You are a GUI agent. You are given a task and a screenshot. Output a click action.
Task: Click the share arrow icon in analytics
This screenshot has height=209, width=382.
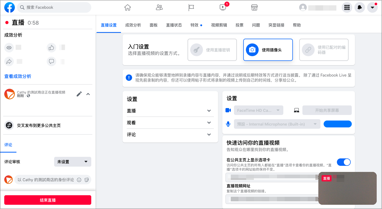pos(9,62)
